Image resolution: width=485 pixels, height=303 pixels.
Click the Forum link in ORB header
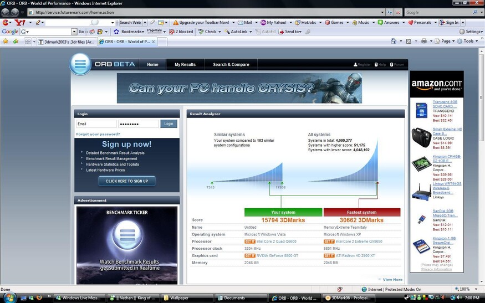(397, 65)
